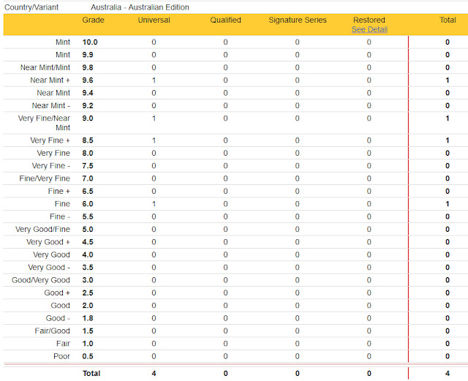The image size is (468, 381).
Task: Select the 9.6 grade value
Action: point(88,80)
